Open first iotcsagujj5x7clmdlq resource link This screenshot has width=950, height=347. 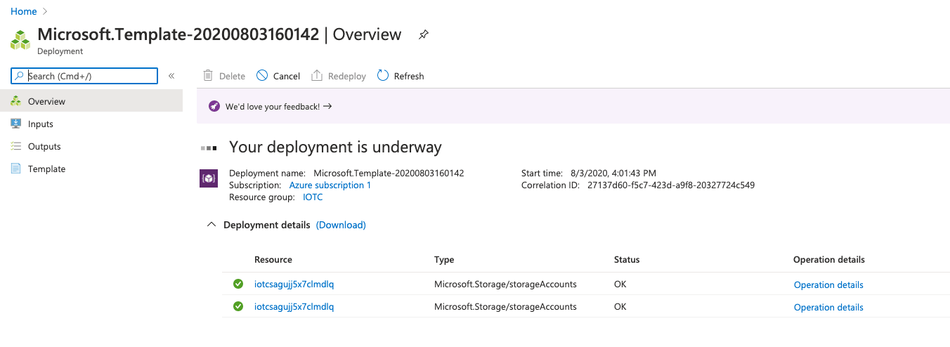pos(294,284)
